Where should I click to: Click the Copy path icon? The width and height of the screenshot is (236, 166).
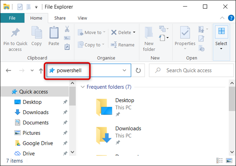[67, 38]
